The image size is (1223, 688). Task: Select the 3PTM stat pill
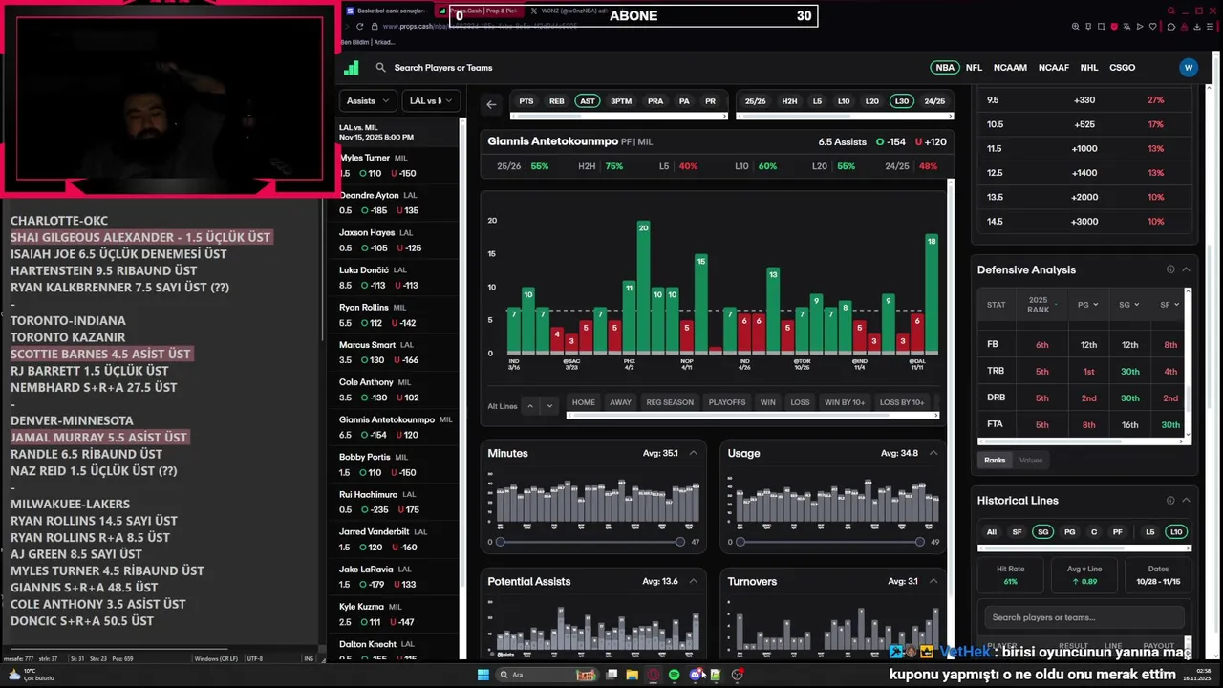tap(621, 101)
